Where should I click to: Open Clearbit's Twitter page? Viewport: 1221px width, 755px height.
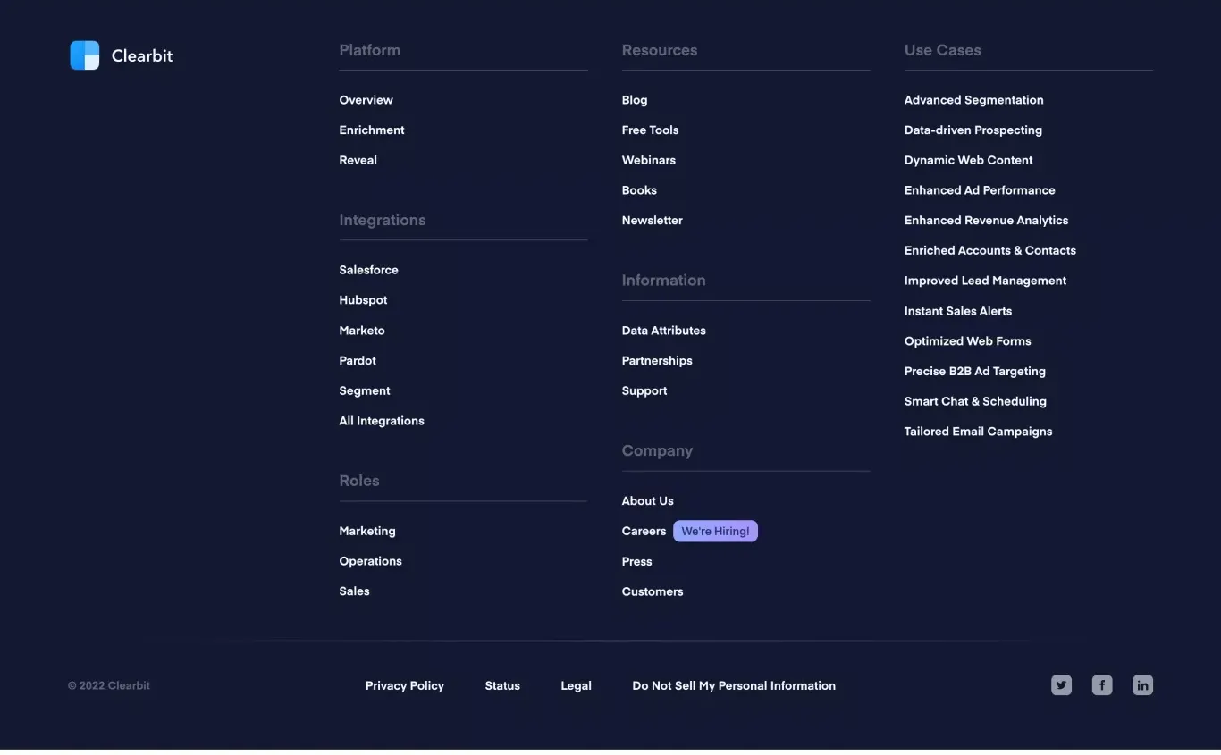click(1061, 685)
